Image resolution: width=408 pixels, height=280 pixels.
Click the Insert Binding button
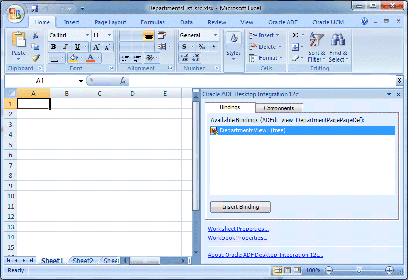pyautogui.click(x=240, y=207)
